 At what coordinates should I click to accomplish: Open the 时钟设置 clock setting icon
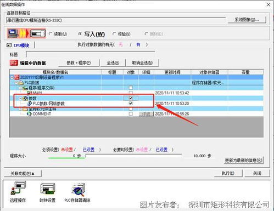coord(48,189)
